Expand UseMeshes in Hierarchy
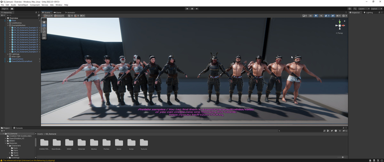 click(x=8, y=23)
